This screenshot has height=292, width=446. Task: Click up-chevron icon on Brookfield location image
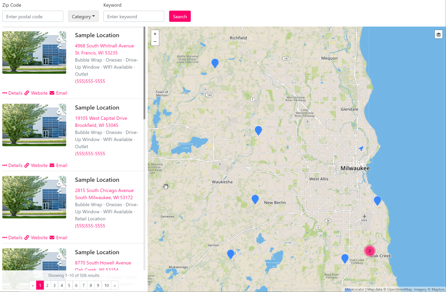point(59,112)
